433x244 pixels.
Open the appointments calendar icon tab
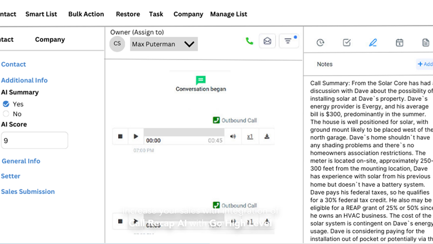pos(399,42)
